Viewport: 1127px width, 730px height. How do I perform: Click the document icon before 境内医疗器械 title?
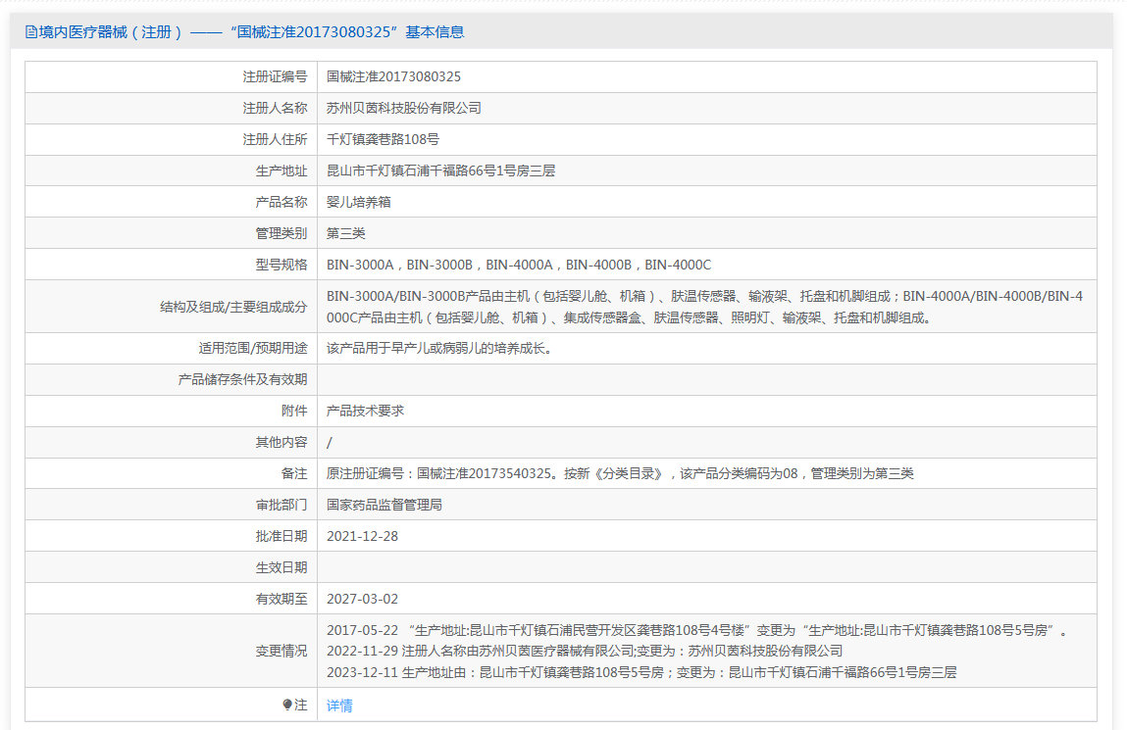coord(31,32)
